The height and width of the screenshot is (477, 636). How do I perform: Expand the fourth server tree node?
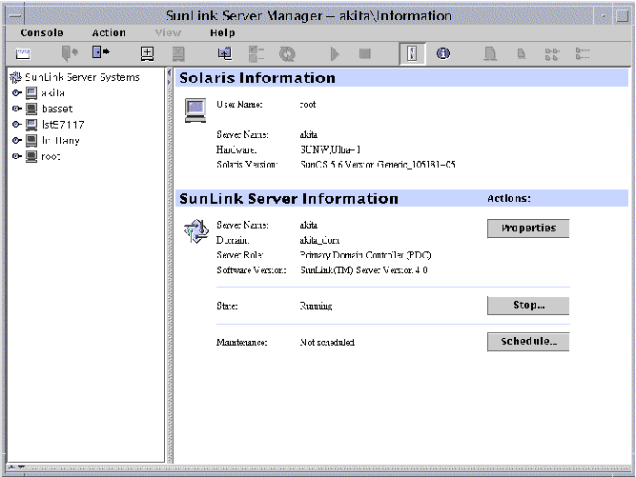click(16, 140)
